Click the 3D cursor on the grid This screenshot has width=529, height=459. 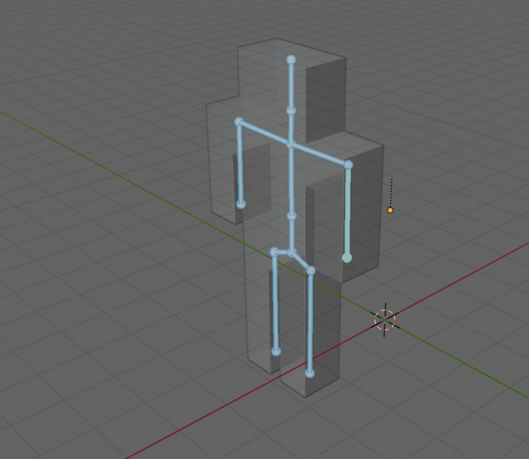click(x=385, y=320)
